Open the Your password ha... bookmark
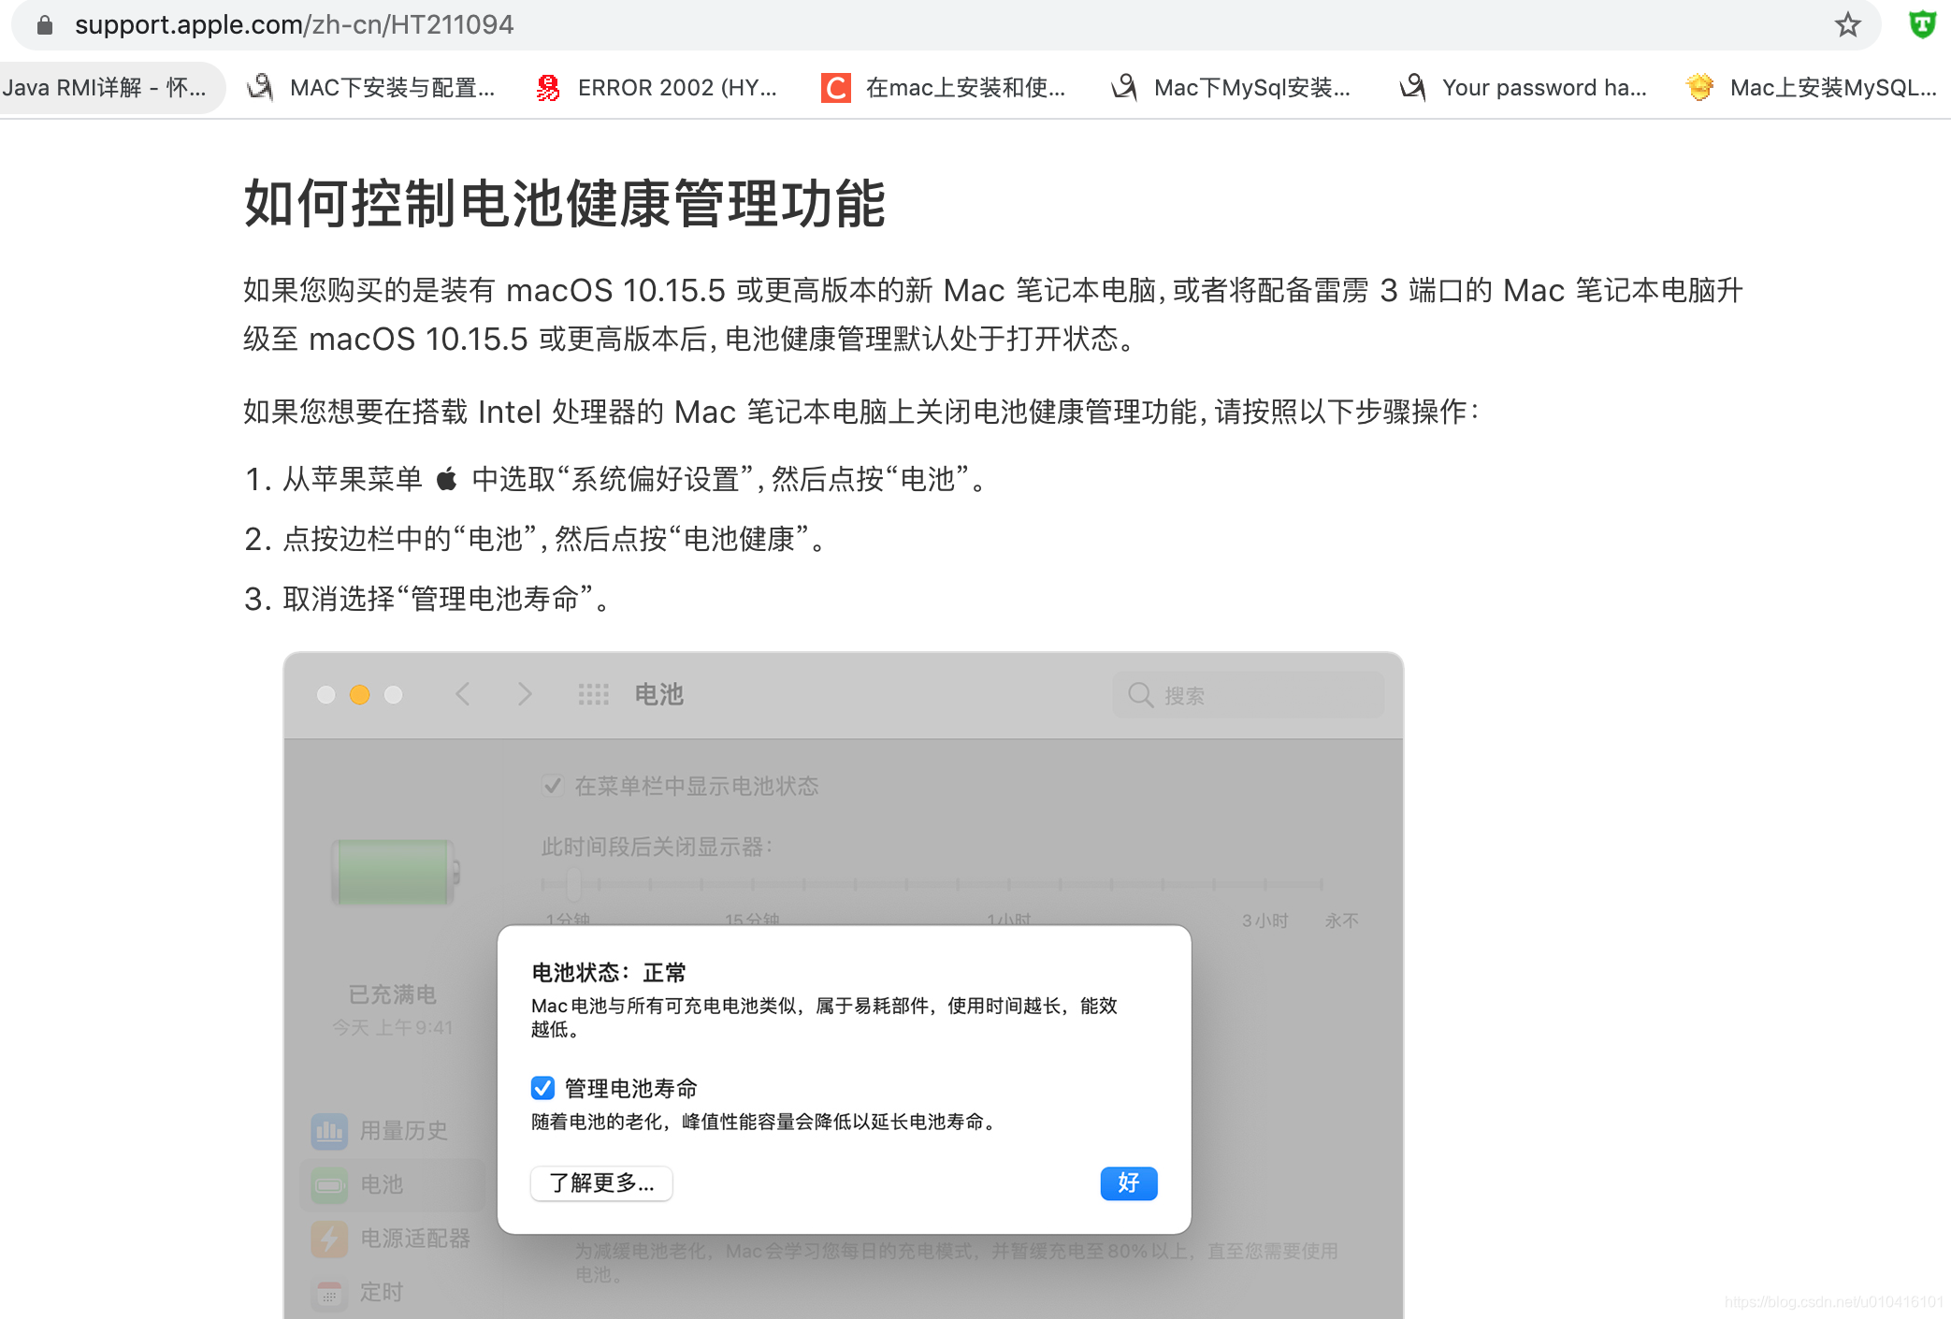This screenshot has width=1951, height=1319. (x=1523, y=88)
